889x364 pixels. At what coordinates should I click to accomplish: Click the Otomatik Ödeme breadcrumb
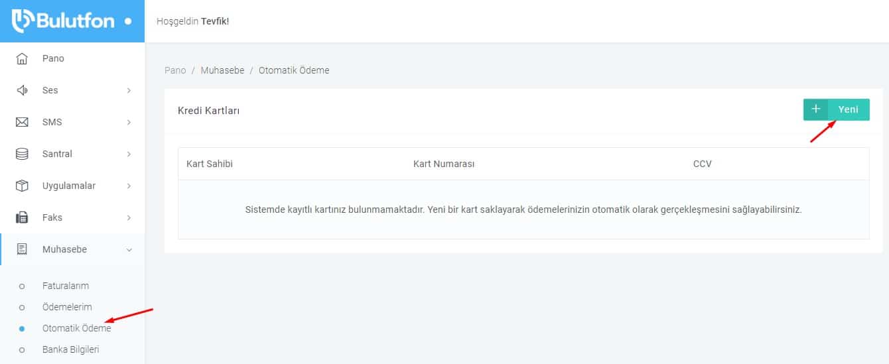pos(294,70)
